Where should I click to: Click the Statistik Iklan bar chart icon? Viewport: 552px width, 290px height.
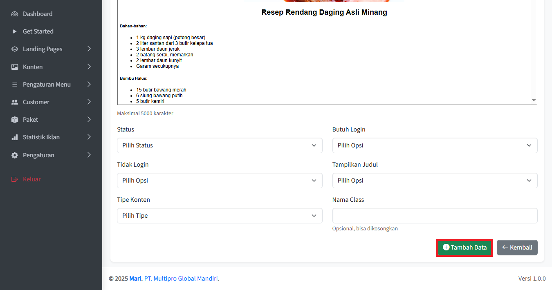[15, 137]
